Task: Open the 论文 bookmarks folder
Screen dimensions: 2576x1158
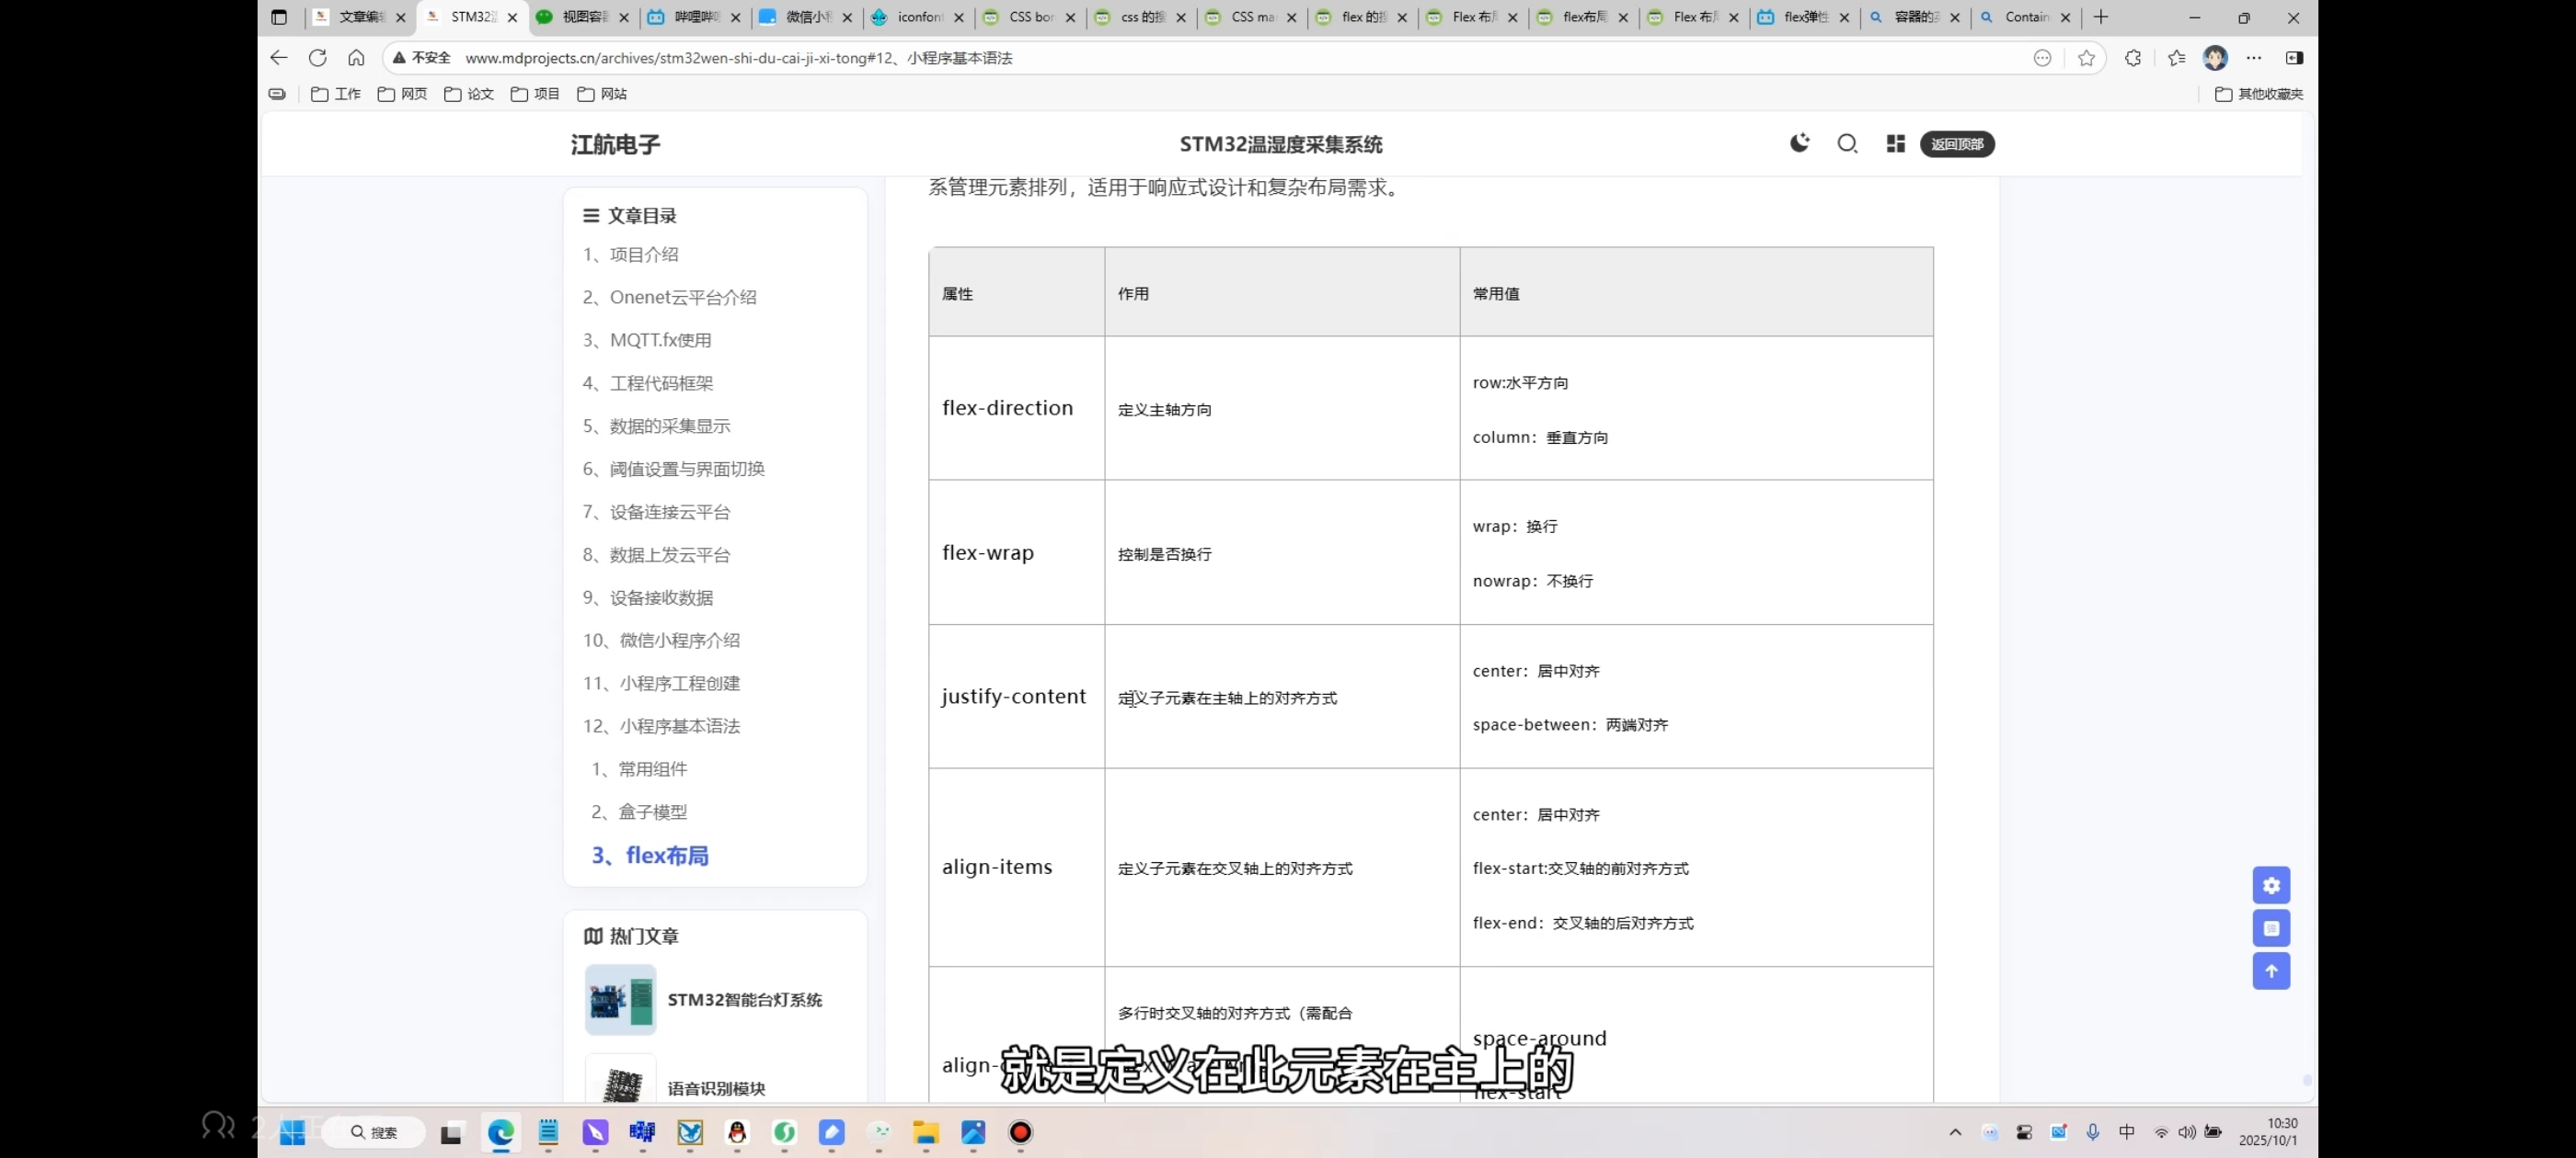Action: (x=469, y=94)
